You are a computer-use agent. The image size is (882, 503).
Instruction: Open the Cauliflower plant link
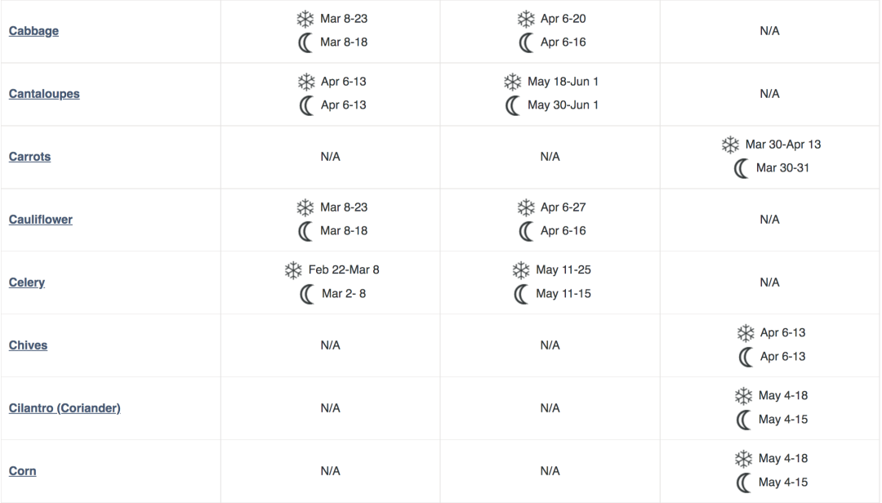point(41,220)
